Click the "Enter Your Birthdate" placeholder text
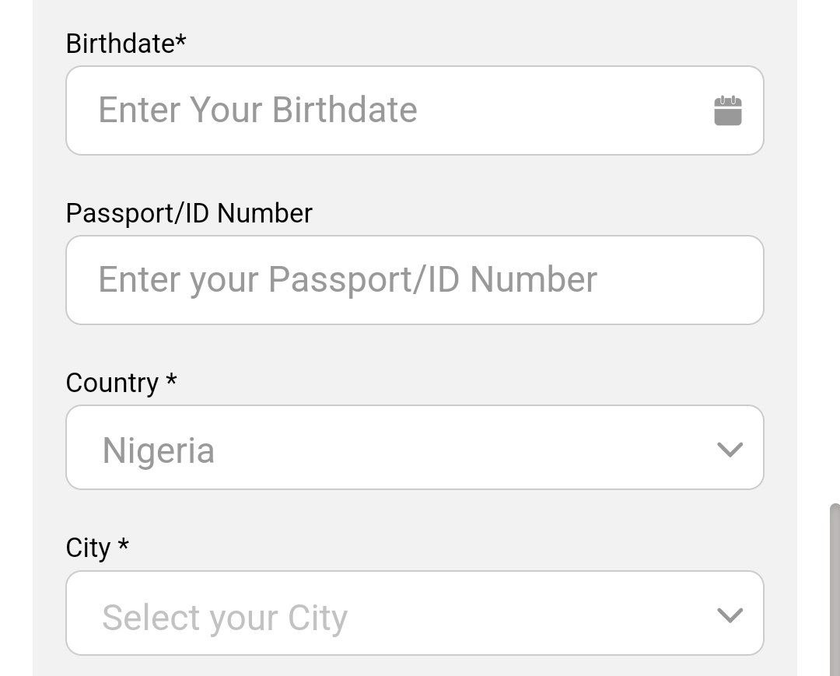840x676 pixels. pyautogui.click(x=257, y=110)
